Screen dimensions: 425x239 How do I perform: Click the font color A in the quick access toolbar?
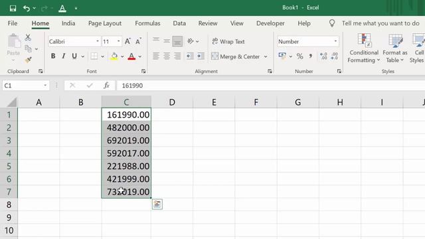tap(62, 9)
